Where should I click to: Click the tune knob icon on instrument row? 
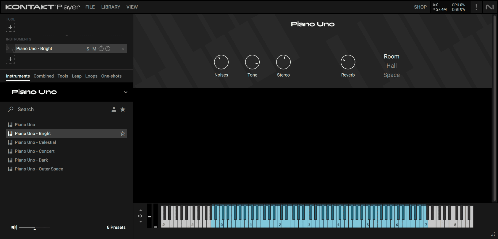pyautogui.click(x=101, y=48)
